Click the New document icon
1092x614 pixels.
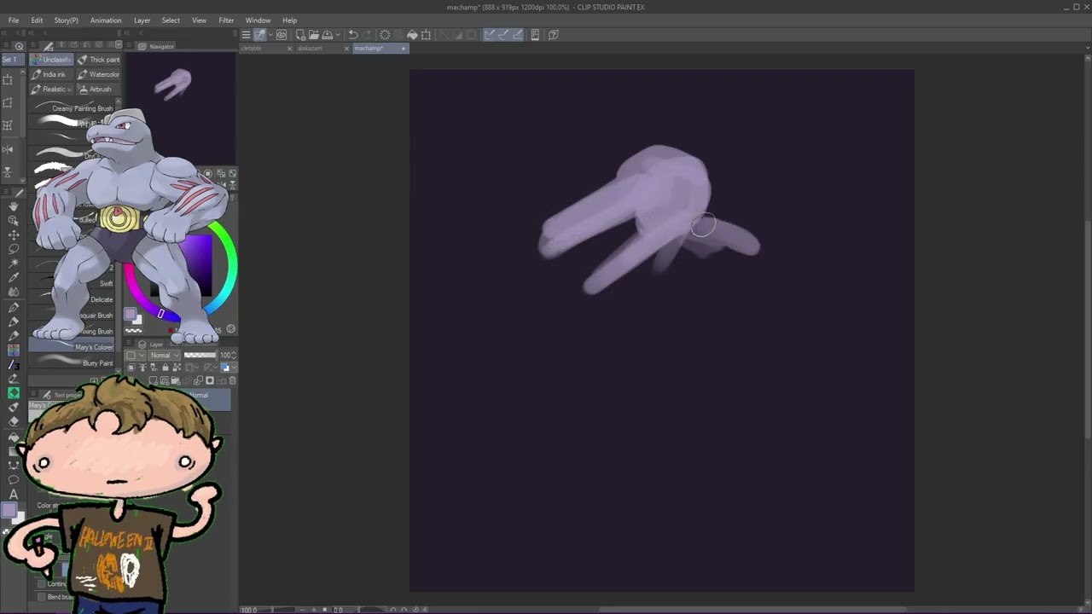pos(300,35)
